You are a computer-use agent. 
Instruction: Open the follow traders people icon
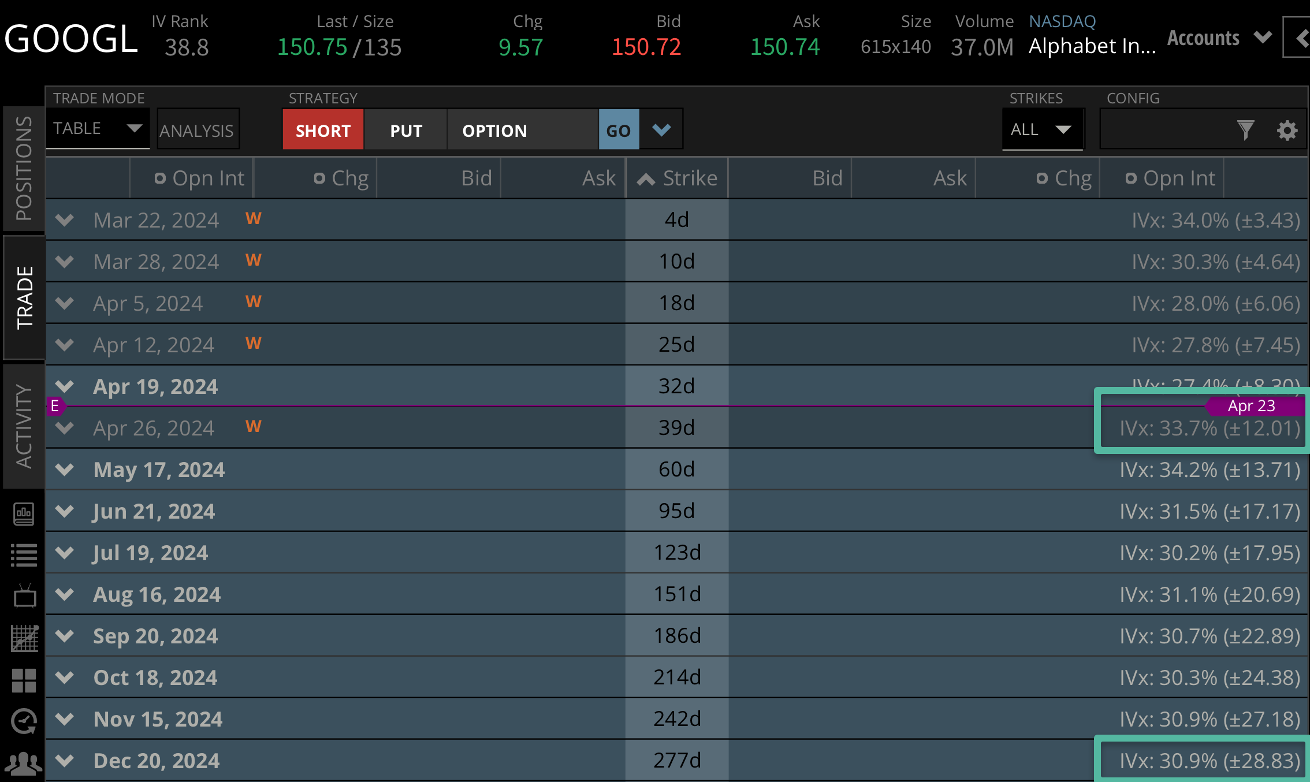click(24, 763)
